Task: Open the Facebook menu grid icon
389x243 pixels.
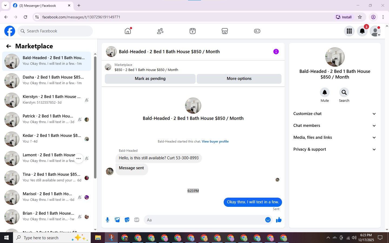Action: (349, 31)
